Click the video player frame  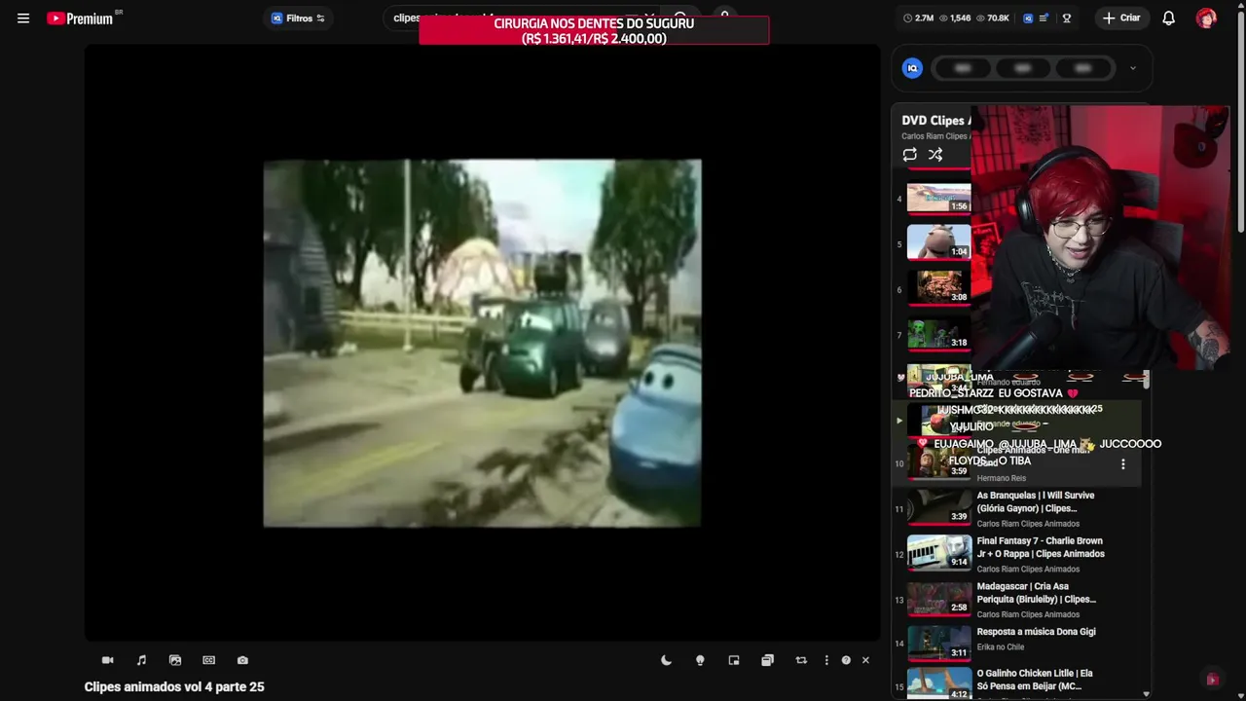point(482,343)
